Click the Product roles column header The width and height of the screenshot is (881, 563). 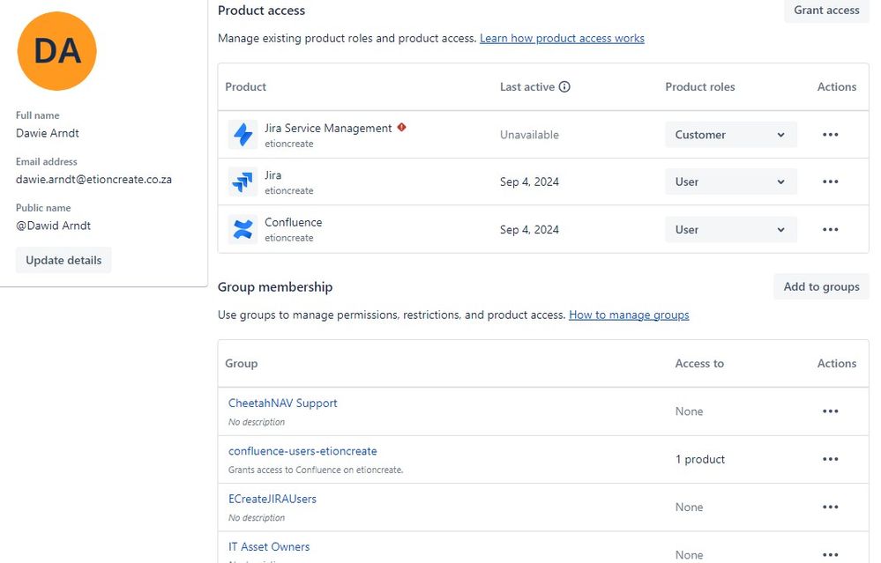[700, 86]
